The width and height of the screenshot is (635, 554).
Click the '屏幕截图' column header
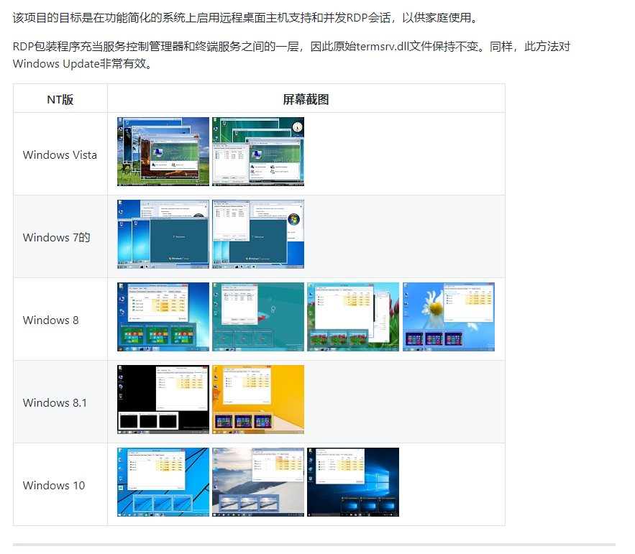pos(306,99)
